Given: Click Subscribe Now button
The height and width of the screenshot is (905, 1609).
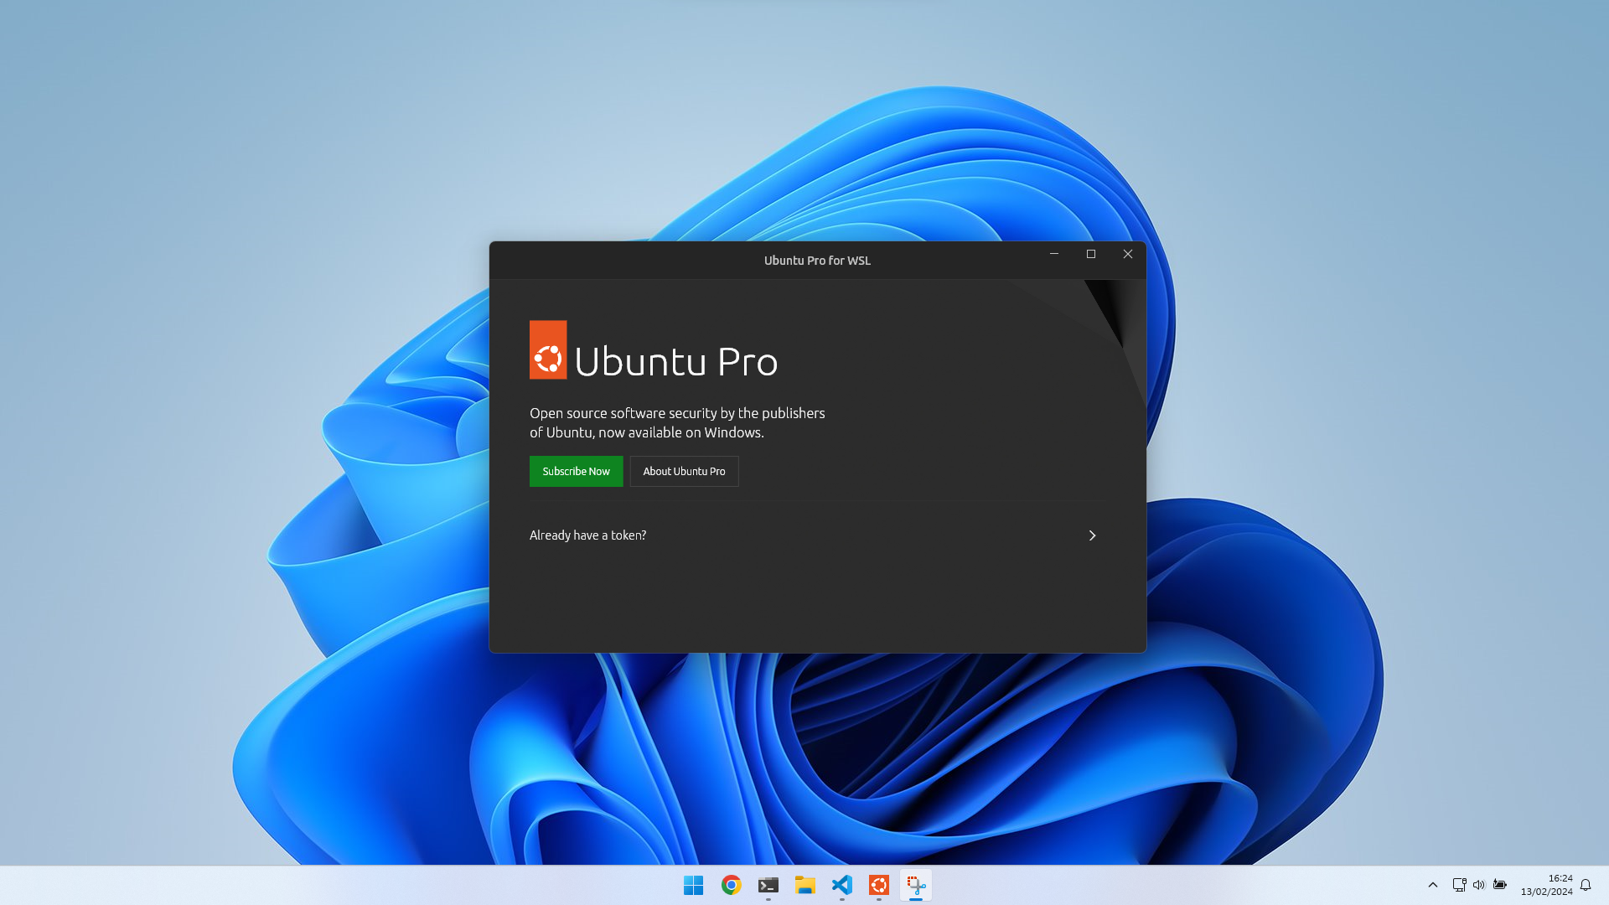Looking at the screenshot, I should pyautogui.click(x=576, y=471).
